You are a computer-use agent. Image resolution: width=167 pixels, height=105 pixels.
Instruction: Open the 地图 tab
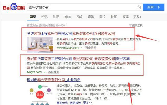pos(114,17)
